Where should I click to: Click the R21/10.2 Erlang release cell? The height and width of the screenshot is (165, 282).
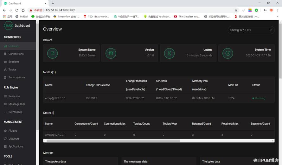pyautogui.click(x=91, y=98)
